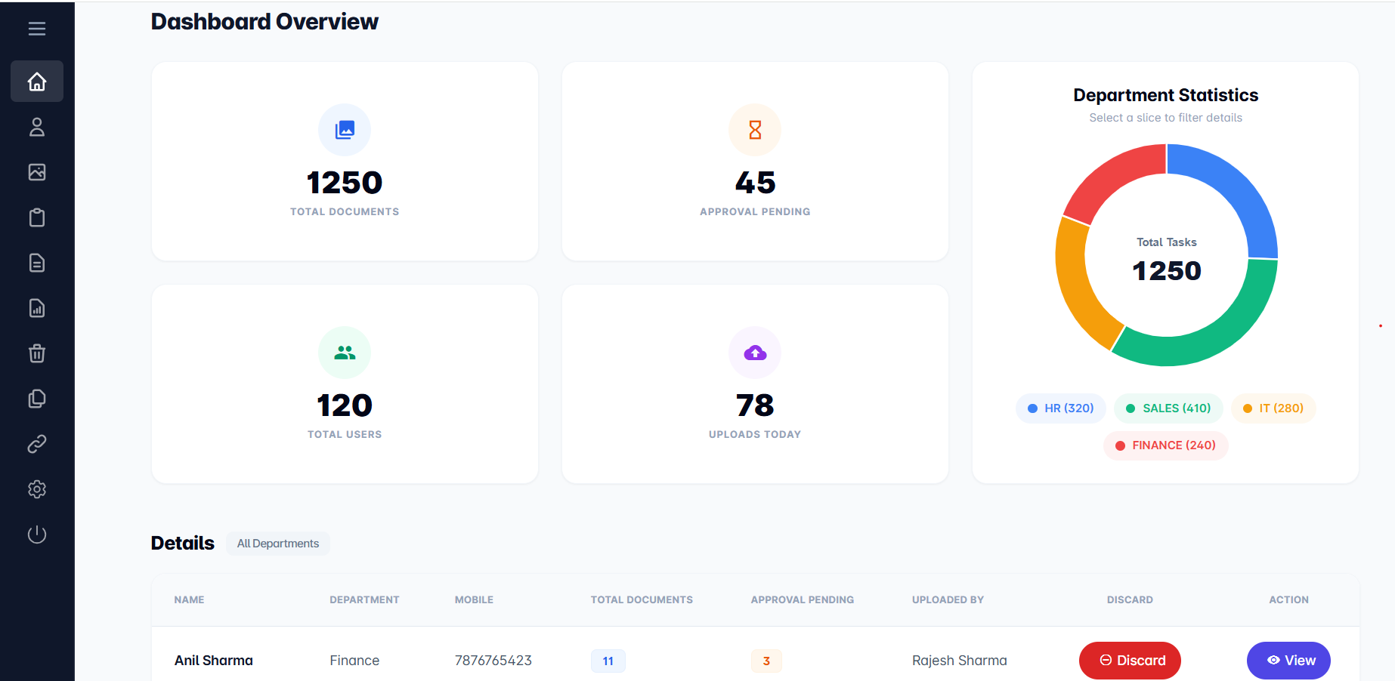Open the clipboard sidebar icon
This screenshot has width=1395, height=681.
click(x=37, y=217)
